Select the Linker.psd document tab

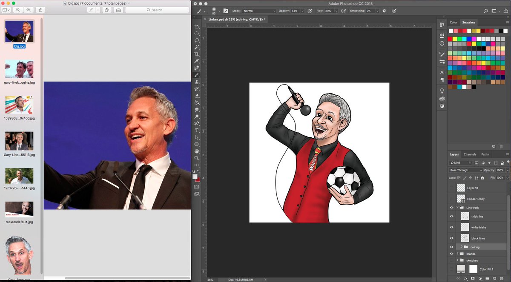237,19
